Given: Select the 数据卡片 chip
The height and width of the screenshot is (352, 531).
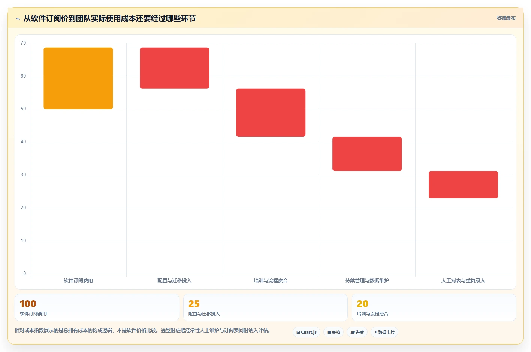Looking at the screenshot, I should tap(384, 332).
